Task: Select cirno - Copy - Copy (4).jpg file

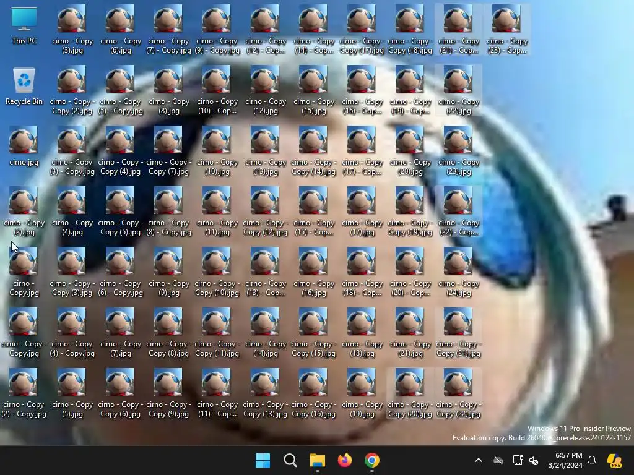Action: (121, 150)
